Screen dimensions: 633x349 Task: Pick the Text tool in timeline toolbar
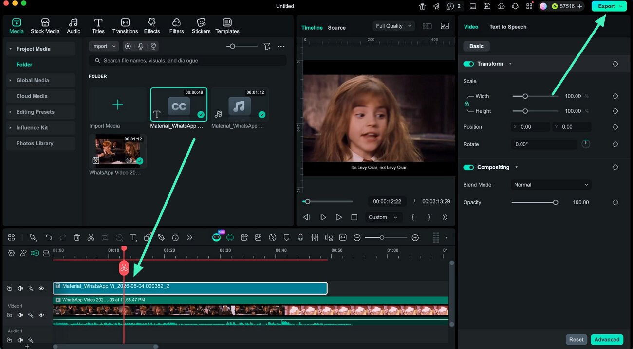tap(133, 237)
